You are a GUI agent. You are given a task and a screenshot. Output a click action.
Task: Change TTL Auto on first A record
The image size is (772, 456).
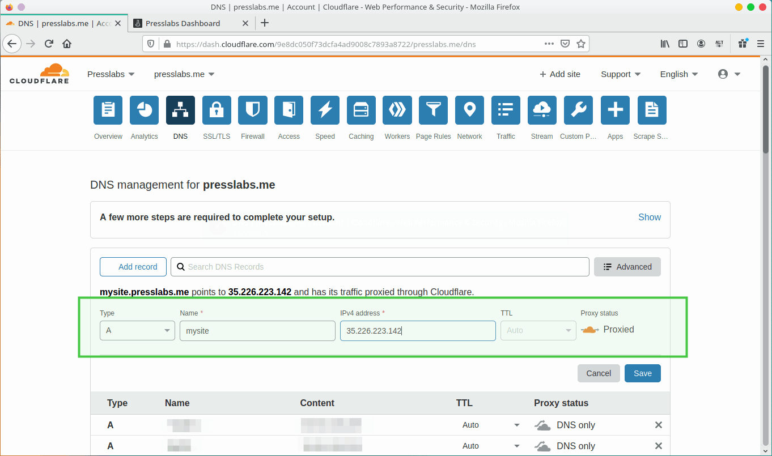point(491,425)
